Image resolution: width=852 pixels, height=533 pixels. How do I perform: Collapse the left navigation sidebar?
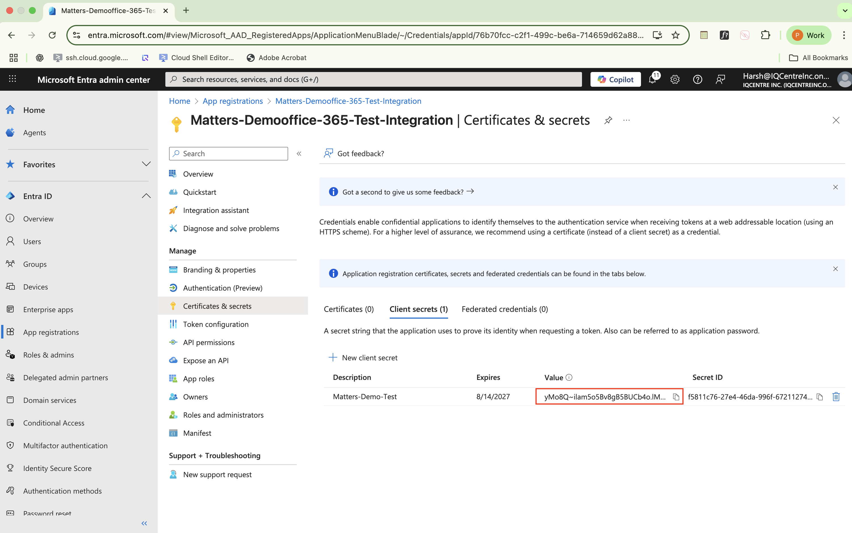pyautogui.click(x=144, y=523)
